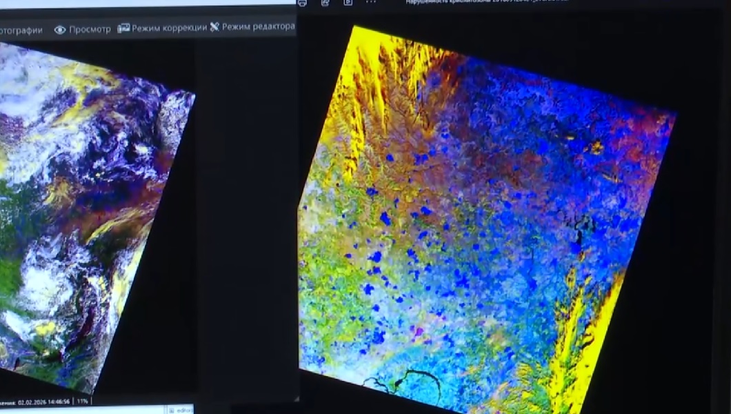The height and width of the screenshot is (414, 731).
Task: Click the Режим коррекции image icon
Action: pos(123,28)
